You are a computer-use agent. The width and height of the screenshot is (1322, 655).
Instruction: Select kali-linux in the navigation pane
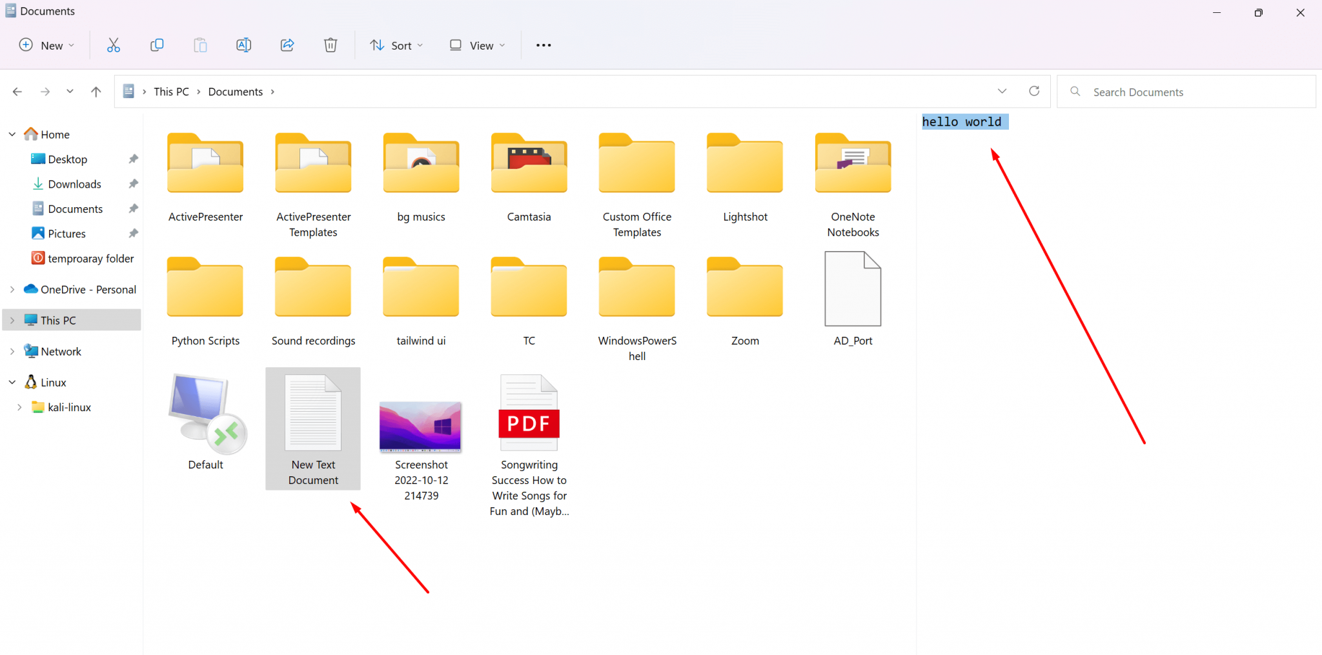pyautogui.click(x=62, y=407)
